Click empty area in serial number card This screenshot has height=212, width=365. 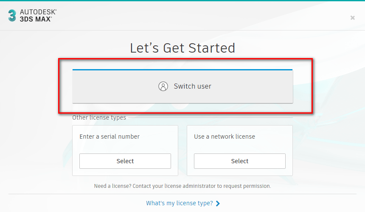(x=125, y=146)
